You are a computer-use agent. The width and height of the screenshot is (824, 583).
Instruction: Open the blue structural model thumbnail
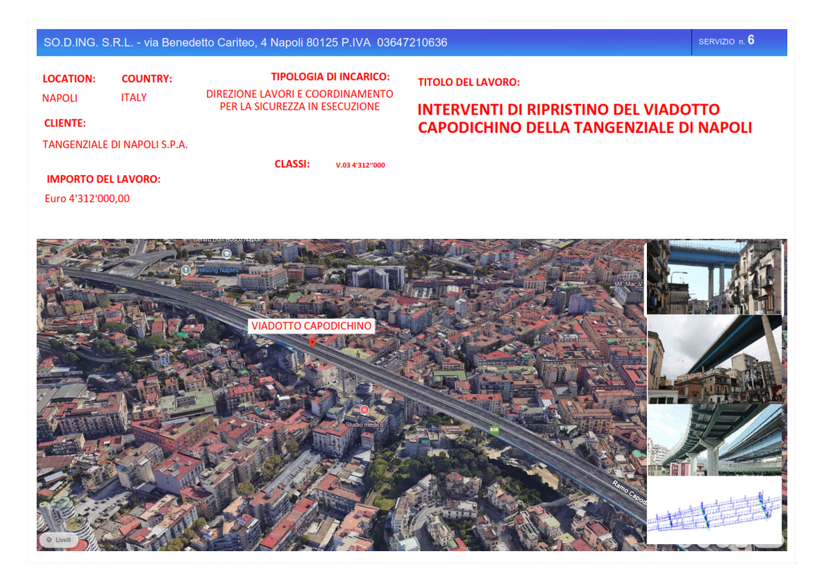[x=714, y=511]
